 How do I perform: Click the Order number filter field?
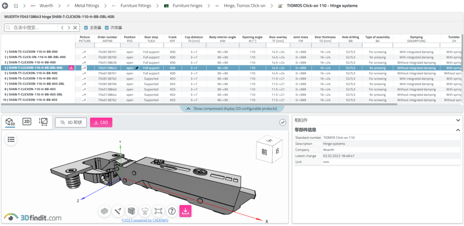click(107, 45)
